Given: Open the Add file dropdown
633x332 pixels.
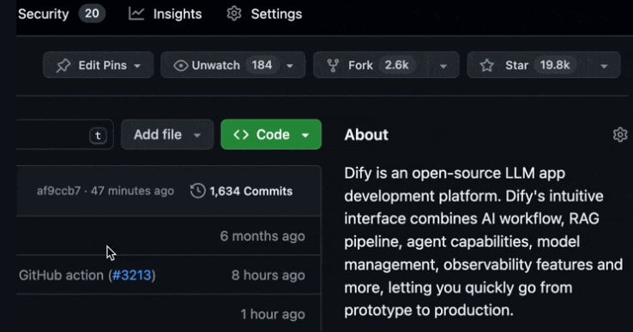Looking at the screenshot, I should (x=167, y=134).
